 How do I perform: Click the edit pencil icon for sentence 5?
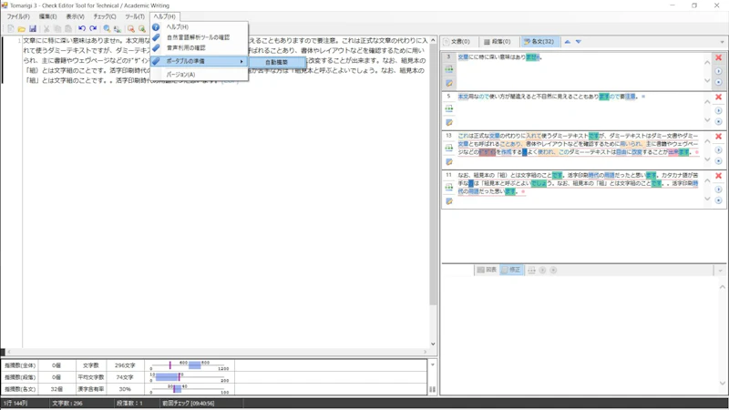pyautogui.click(x=449, y=122)
